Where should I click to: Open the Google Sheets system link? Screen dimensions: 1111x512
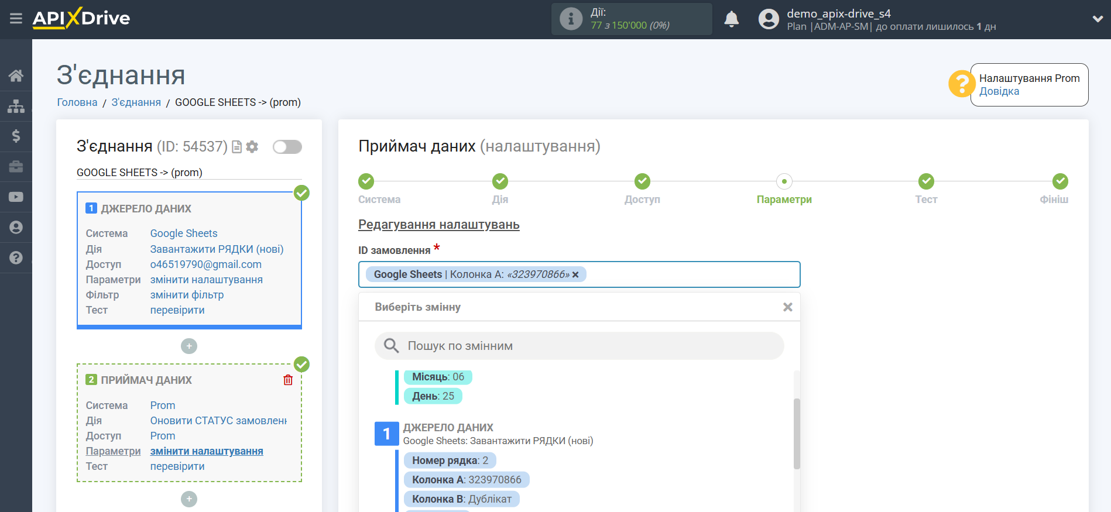(x=184, y=233)
